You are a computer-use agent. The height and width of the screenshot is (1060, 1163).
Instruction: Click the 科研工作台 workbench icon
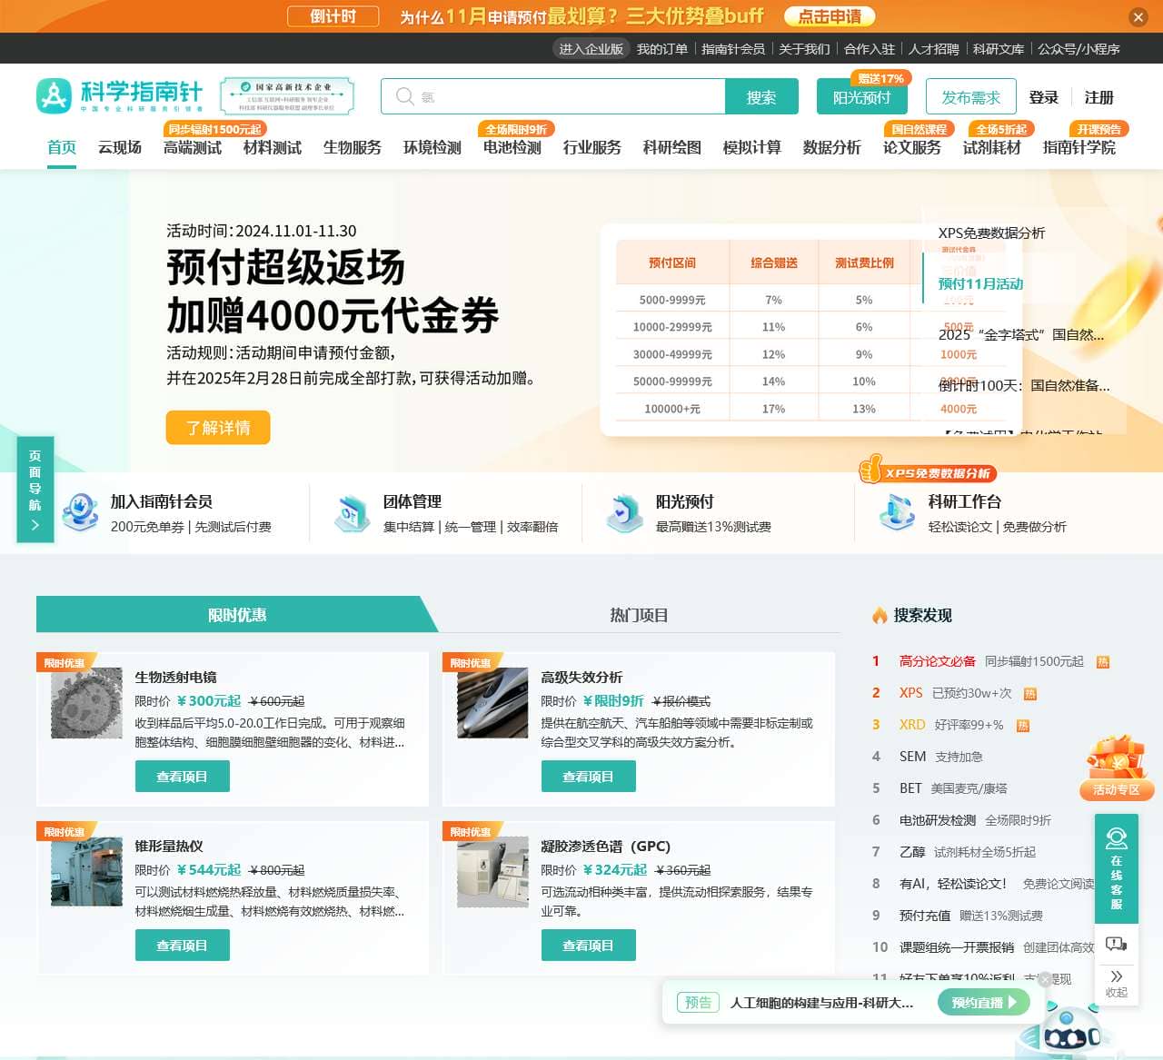click(x=898, y=512)
